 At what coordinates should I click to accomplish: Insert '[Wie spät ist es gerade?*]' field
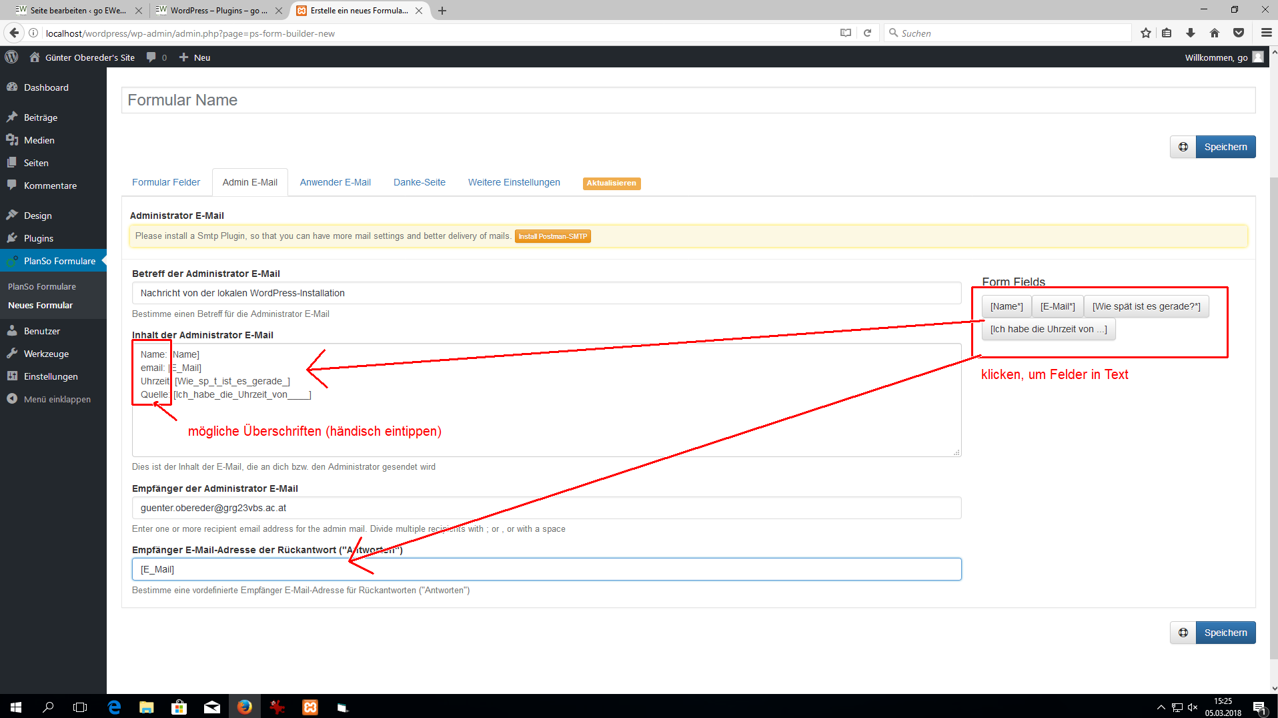pos(1147,306)
